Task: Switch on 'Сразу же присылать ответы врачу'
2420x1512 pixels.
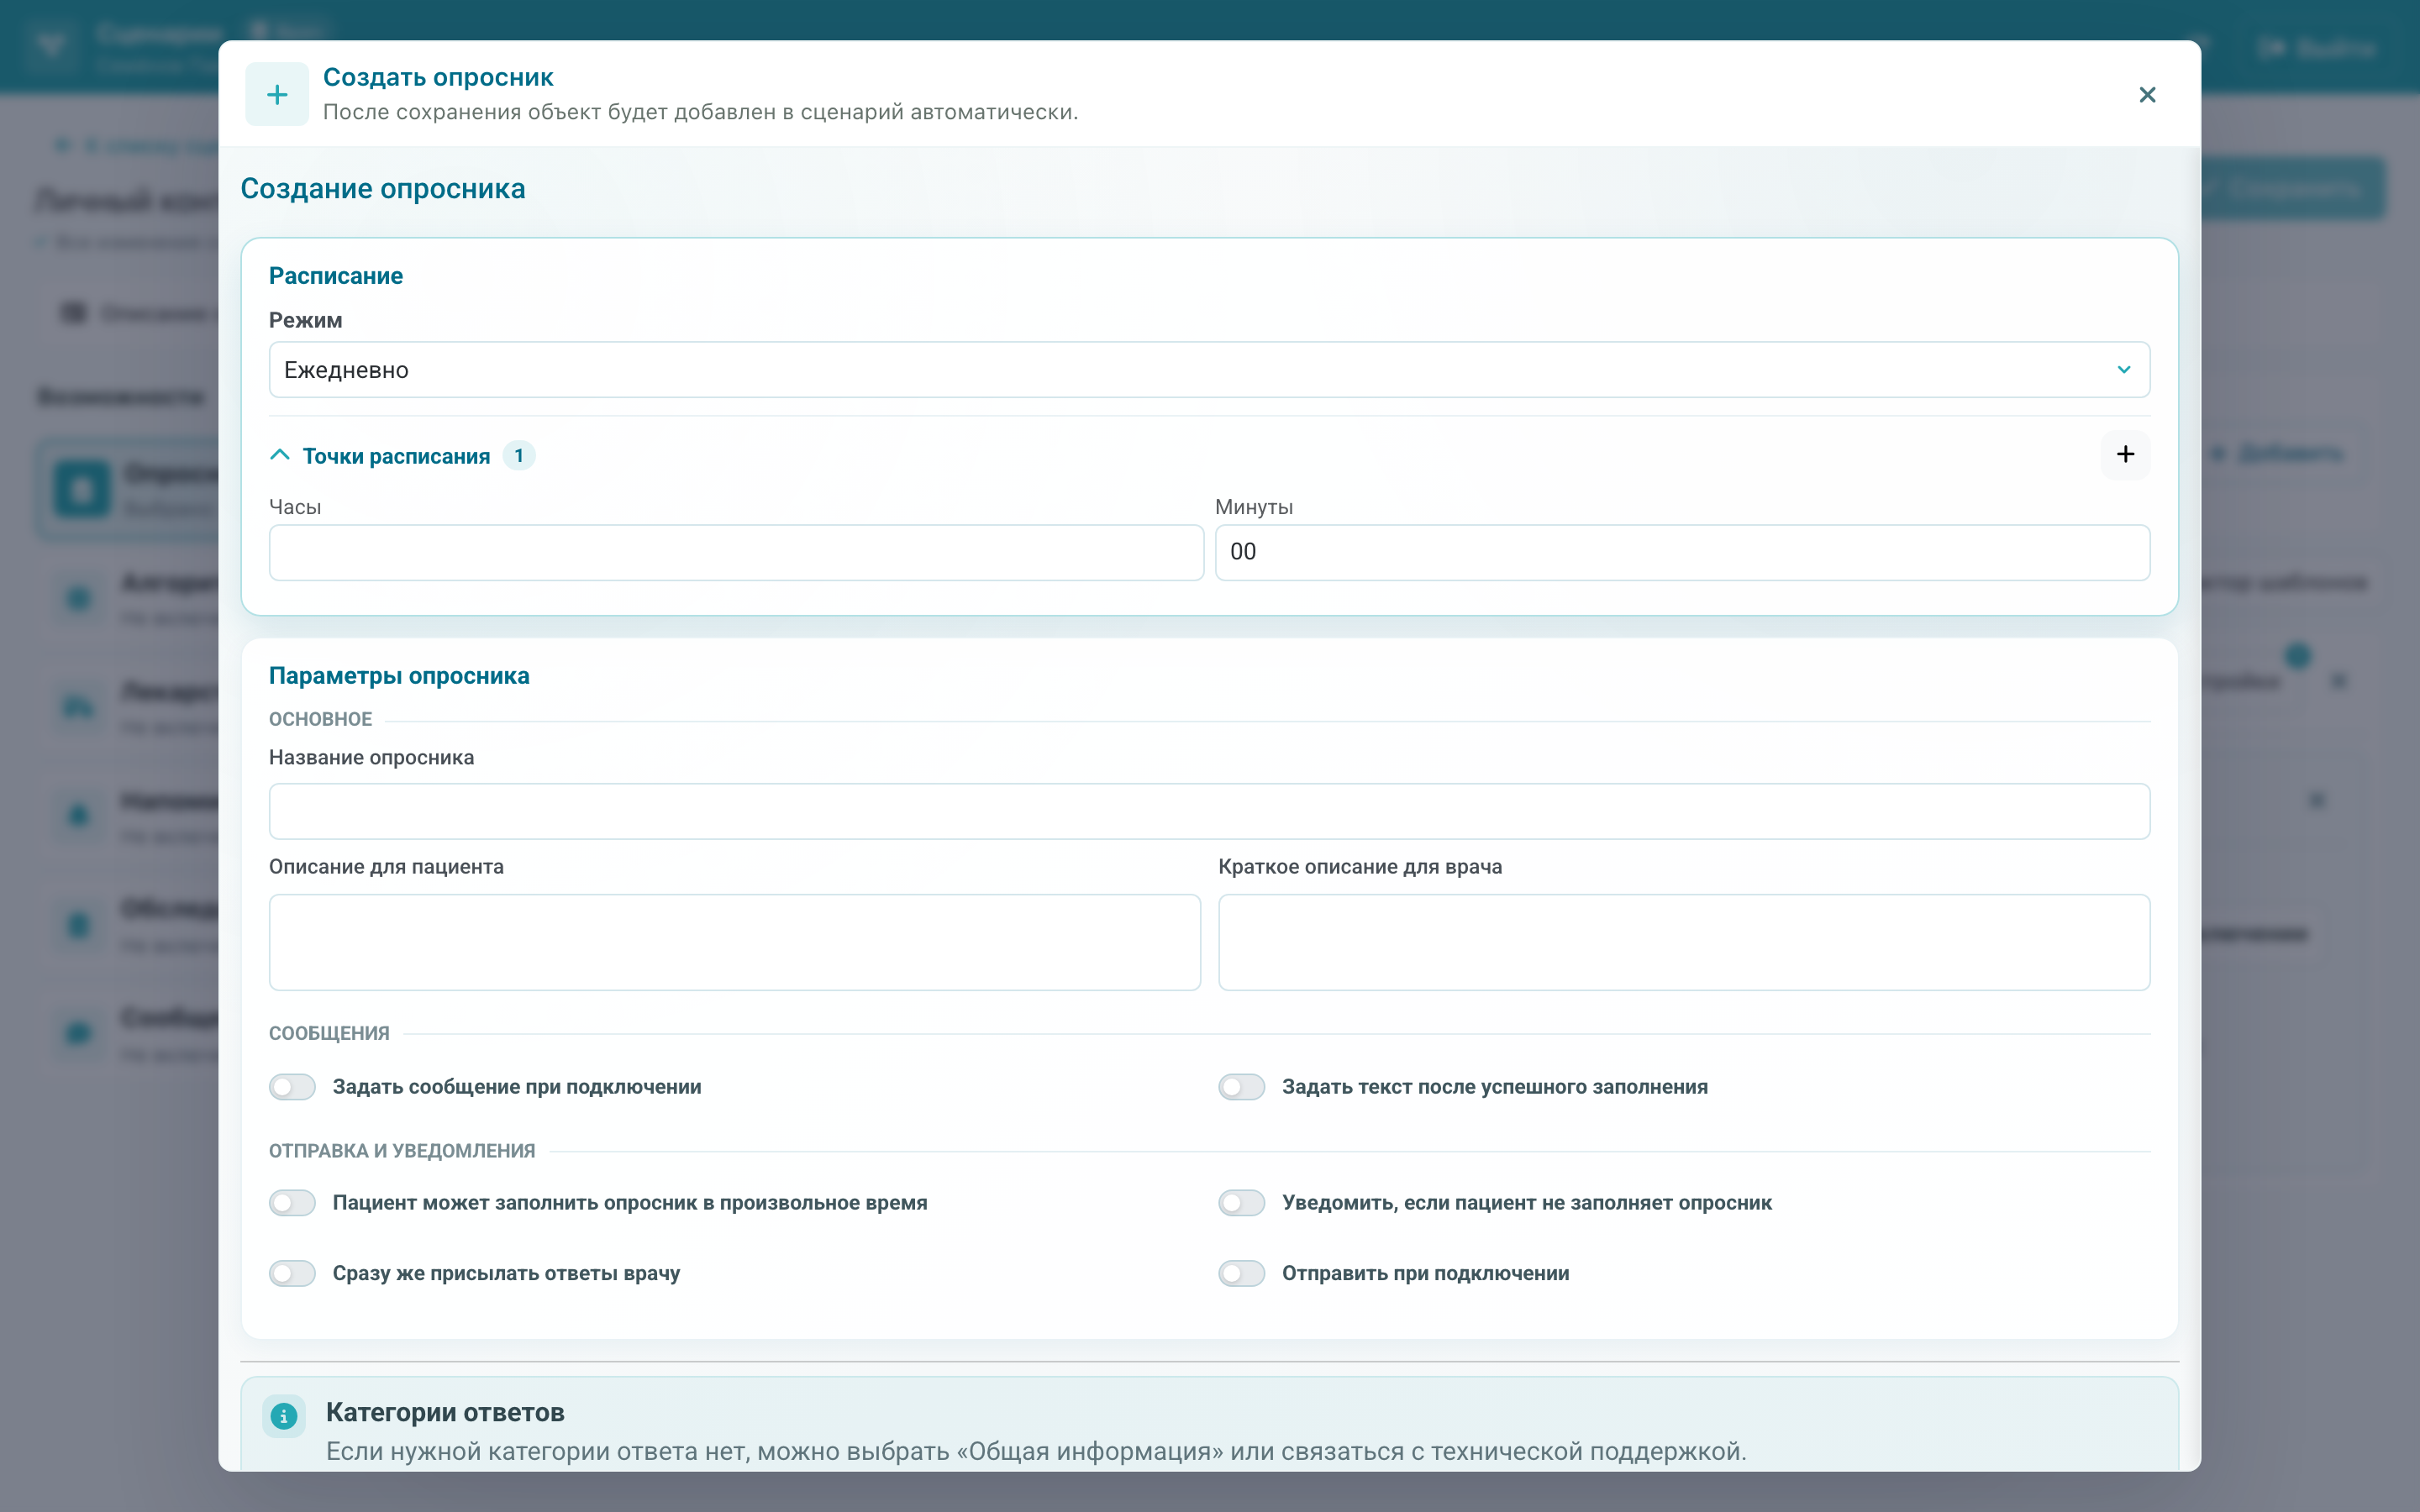Action: coord(292,1273)
